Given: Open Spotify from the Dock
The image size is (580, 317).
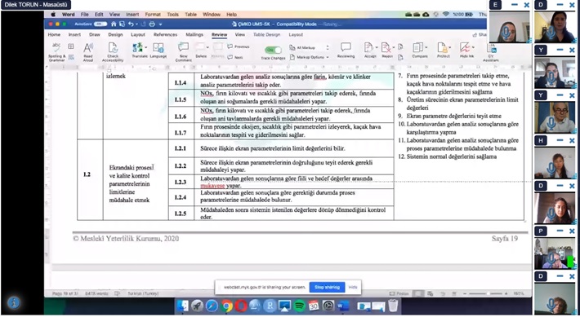Looking at the screenshot, I should point(299,306).
